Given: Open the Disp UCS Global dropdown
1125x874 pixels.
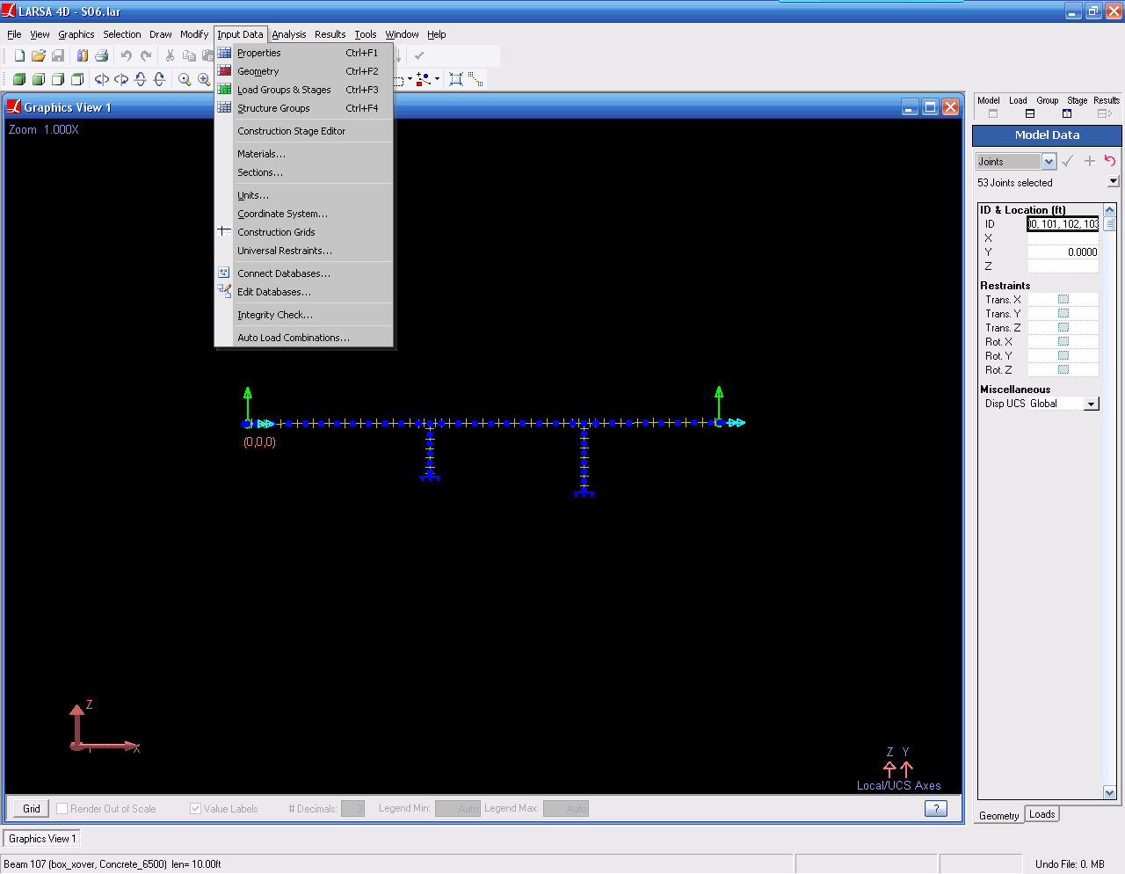Looking at the screenshot, I should coord(1091,404).
